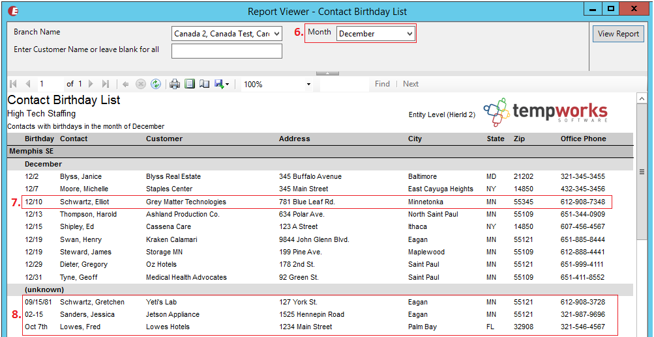Click phone number 321-546-4567

click(583, 327)
